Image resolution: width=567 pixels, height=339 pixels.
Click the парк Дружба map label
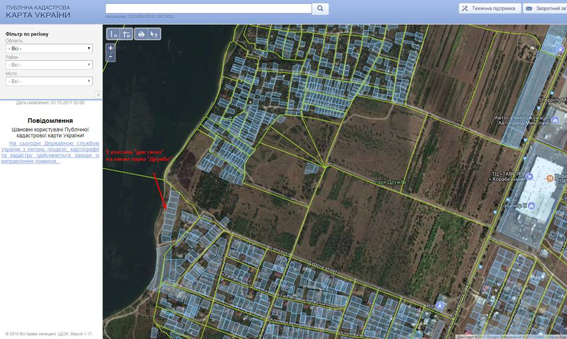[390, 182]
